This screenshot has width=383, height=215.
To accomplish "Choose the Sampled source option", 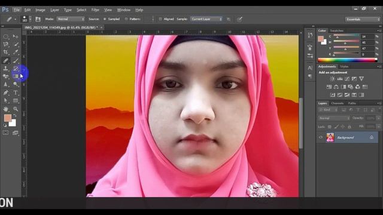I will click(x=105, y=19).
